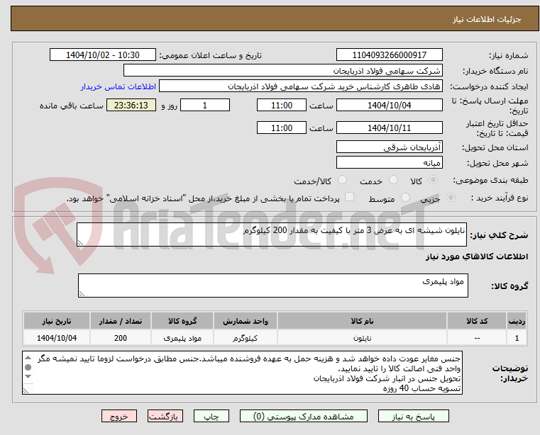Click the استان محل تحویل field
This screenshot has height=435, width=540.
pos(389,147)
